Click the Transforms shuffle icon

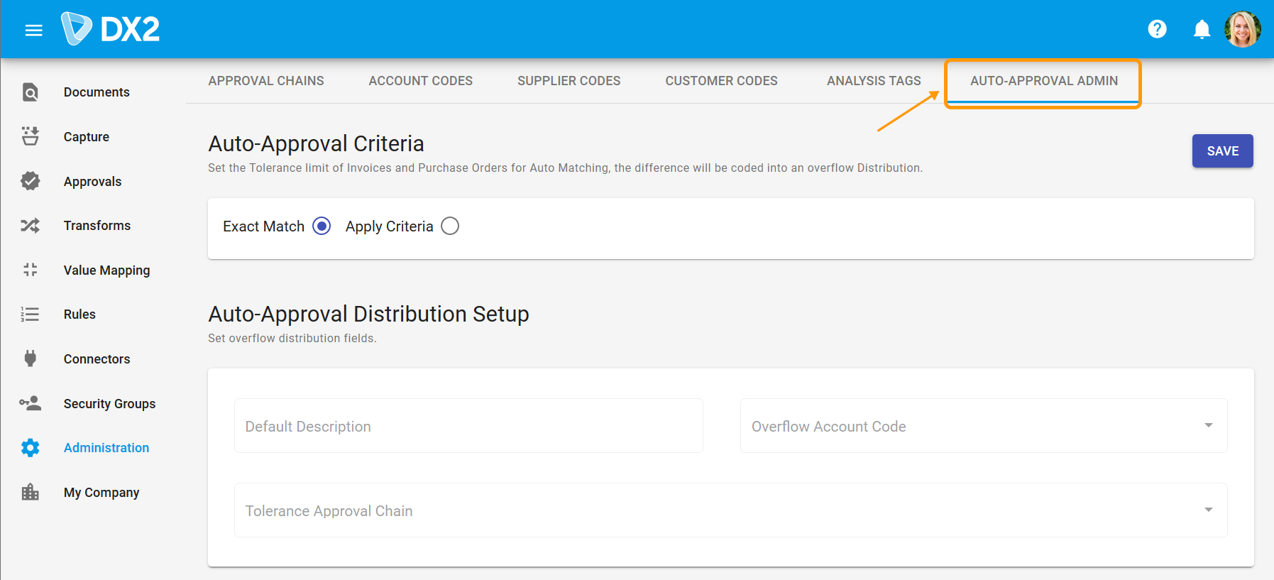point(31,226)
